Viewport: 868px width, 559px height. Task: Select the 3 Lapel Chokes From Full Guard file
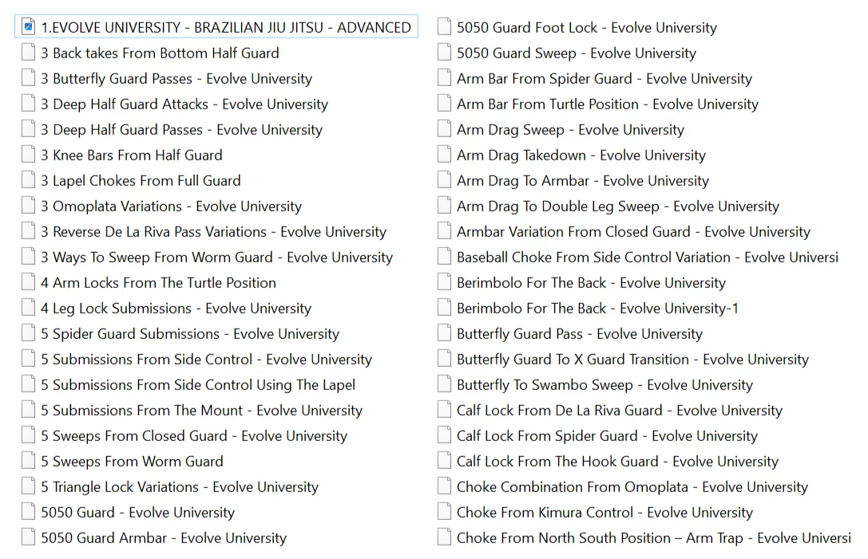click(x=141, y=181)
